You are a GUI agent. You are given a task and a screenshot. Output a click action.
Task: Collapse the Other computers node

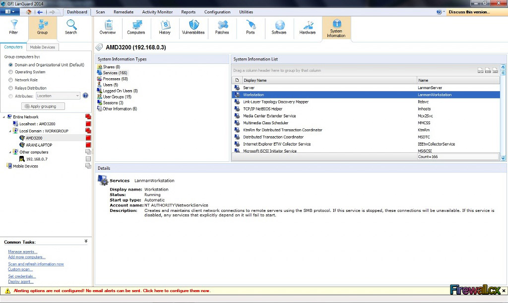[x=10, y=152]
